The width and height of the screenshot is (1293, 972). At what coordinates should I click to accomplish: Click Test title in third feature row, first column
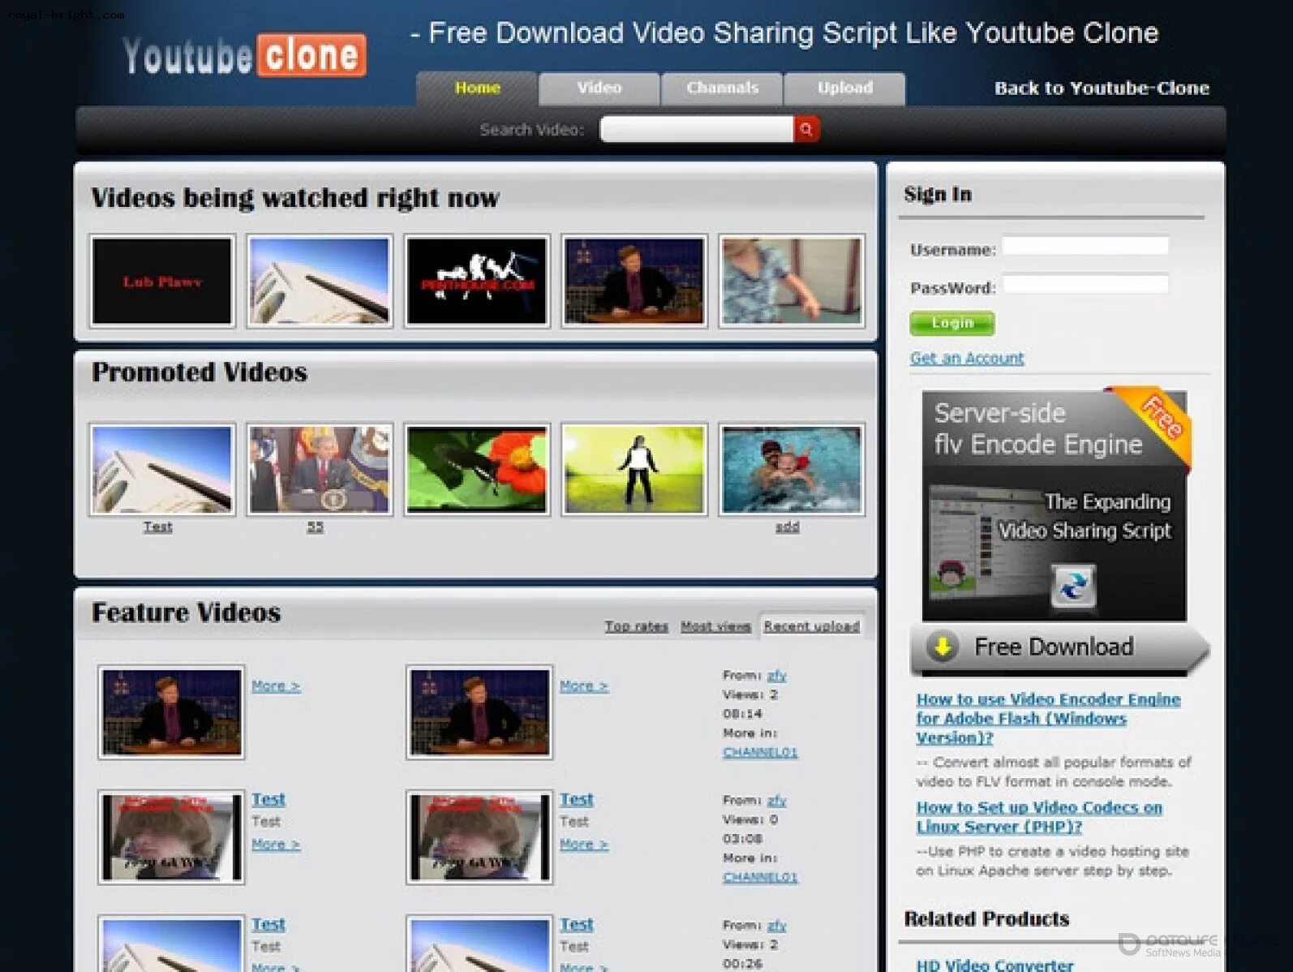click(268, 924)
